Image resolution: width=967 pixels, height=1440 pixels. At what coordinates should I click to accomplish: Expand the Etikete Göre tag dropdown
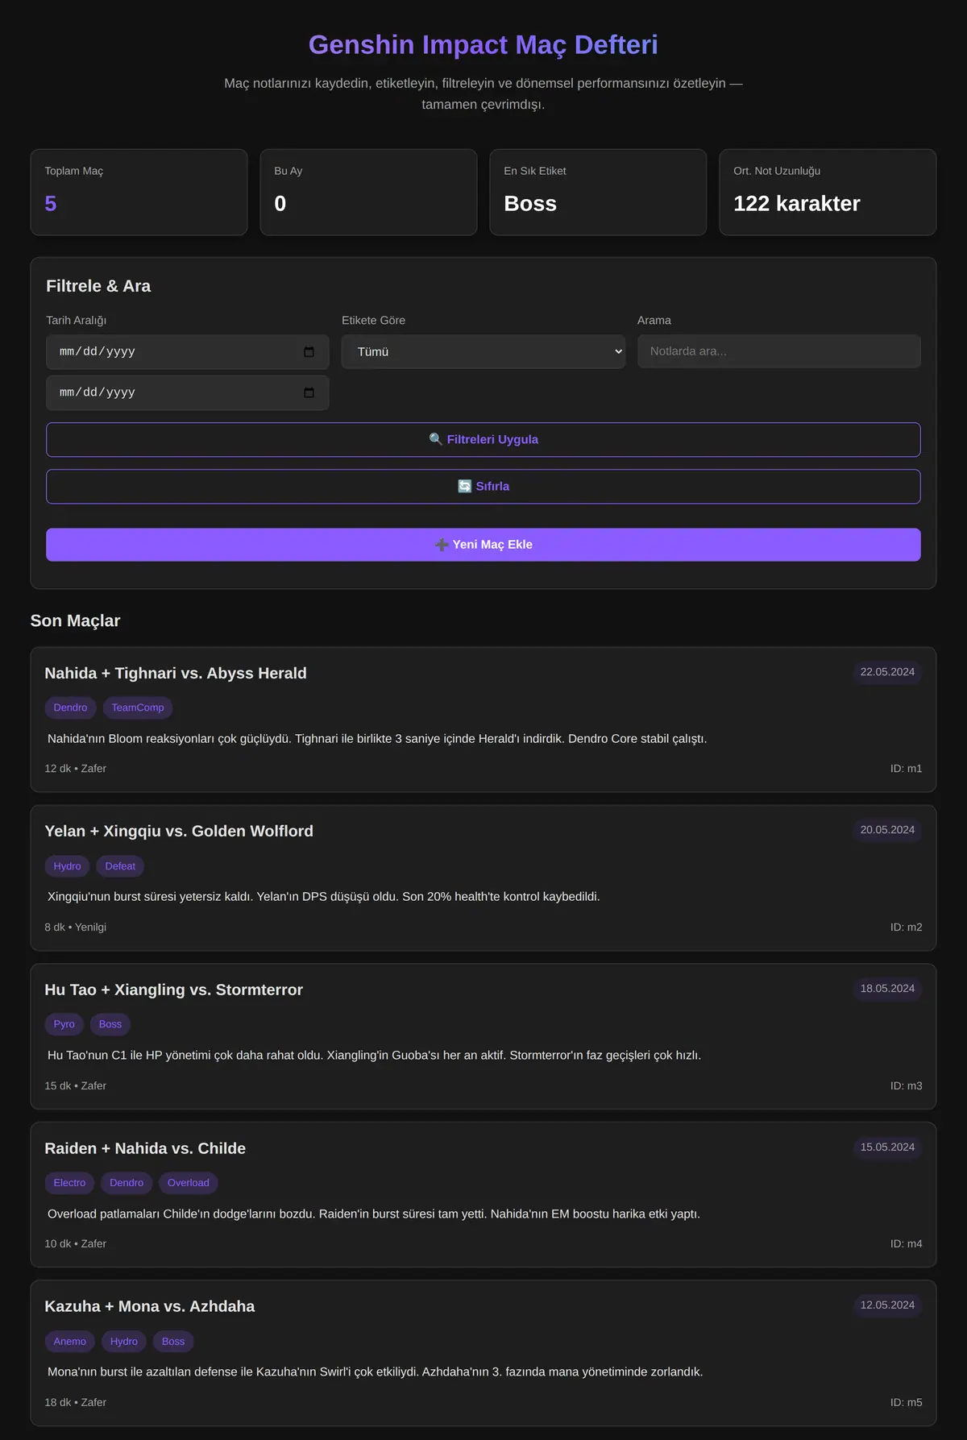483,352
